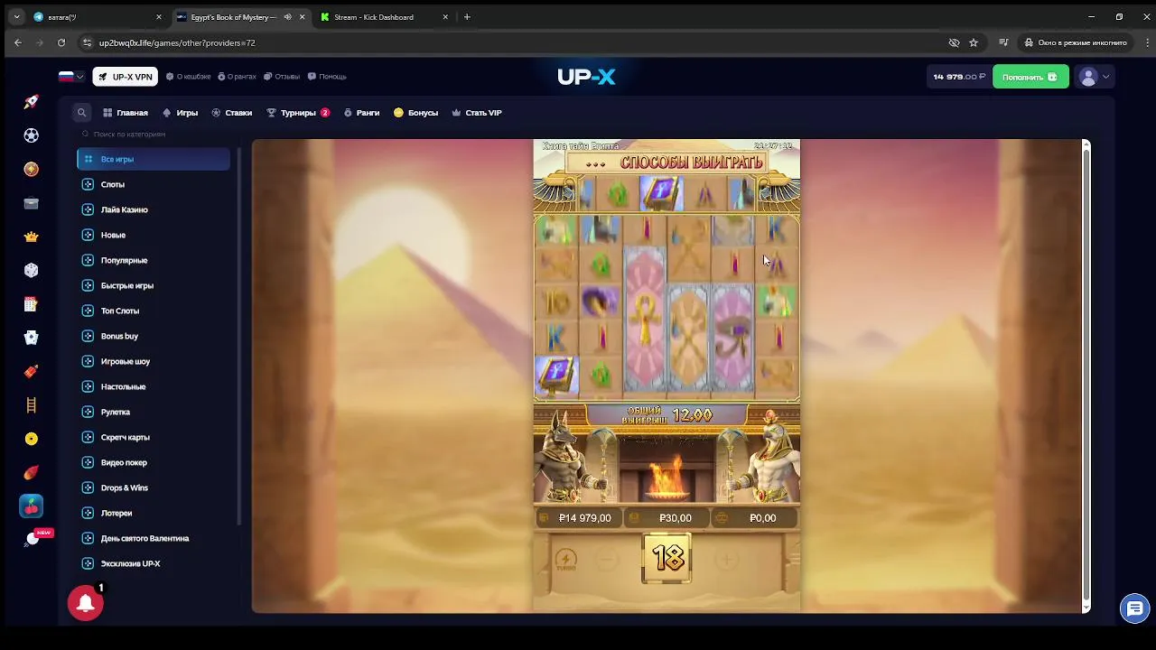Select the Drops & Wins category
Viewport: 1156px width, 650px height.
click(154, 487)
